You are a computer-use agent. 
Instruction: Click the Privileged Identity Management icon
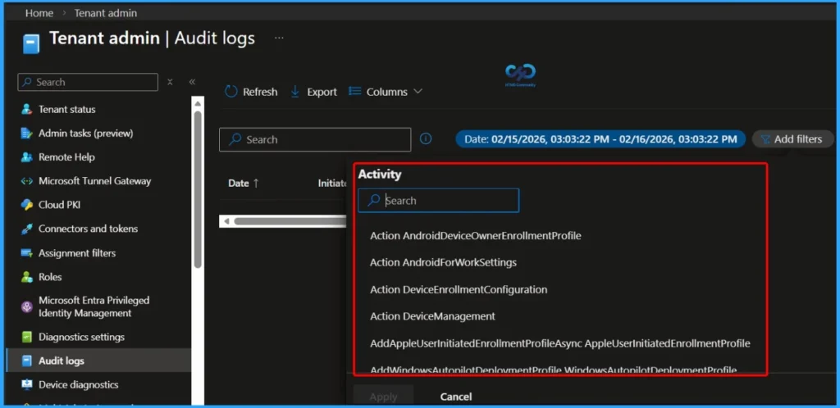pos(27,307)
